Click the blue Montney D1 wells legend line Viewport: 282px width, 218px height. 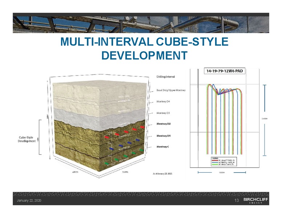click(215, 162)
